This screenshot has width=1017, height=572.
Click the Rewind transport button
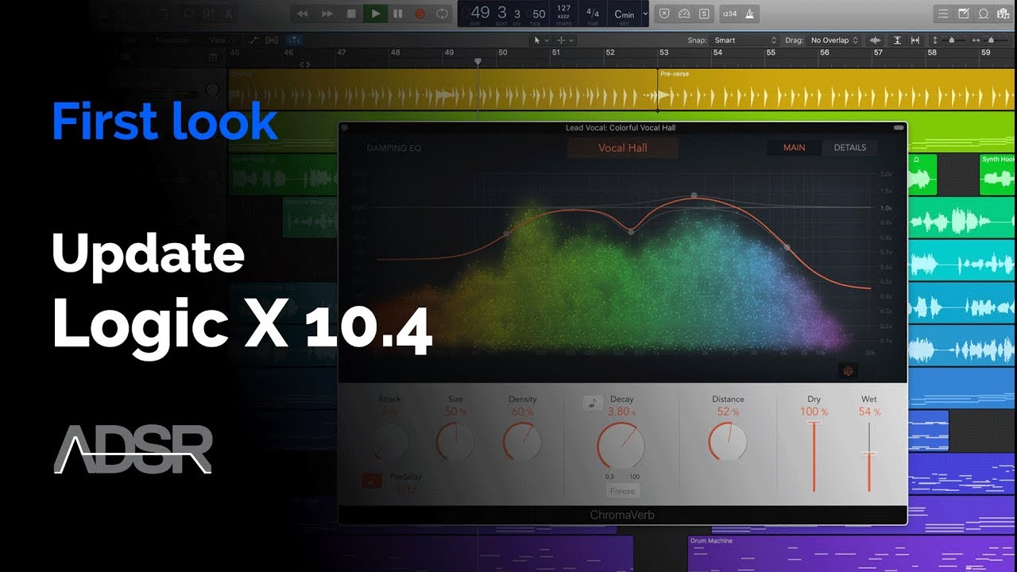tap(303, 14)
